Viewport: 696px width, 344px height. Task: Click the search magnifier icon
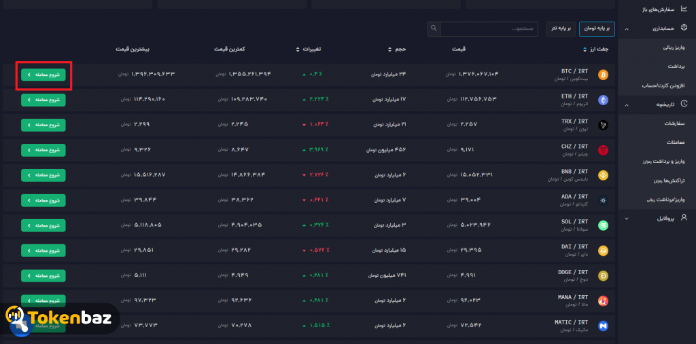tap(434, 28)
